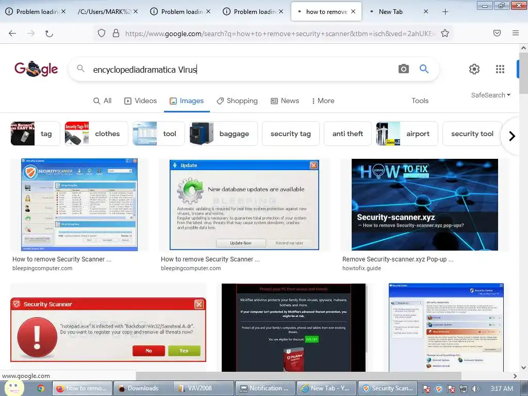Open the Internet Explorer New Tab taskbar item
Image resolution: width=528 pixels, height=396 pixels.
point(326,388)
